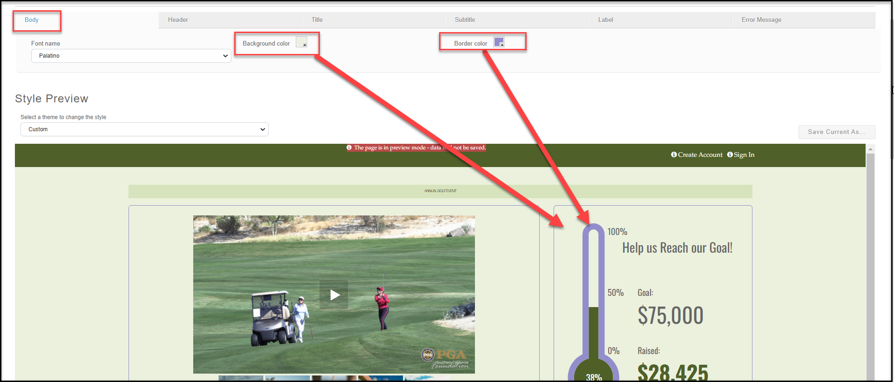Image resolution: width=894 pixels, height=382 pixels.
Task: Click the Goal: label
Action: (645, 293)
